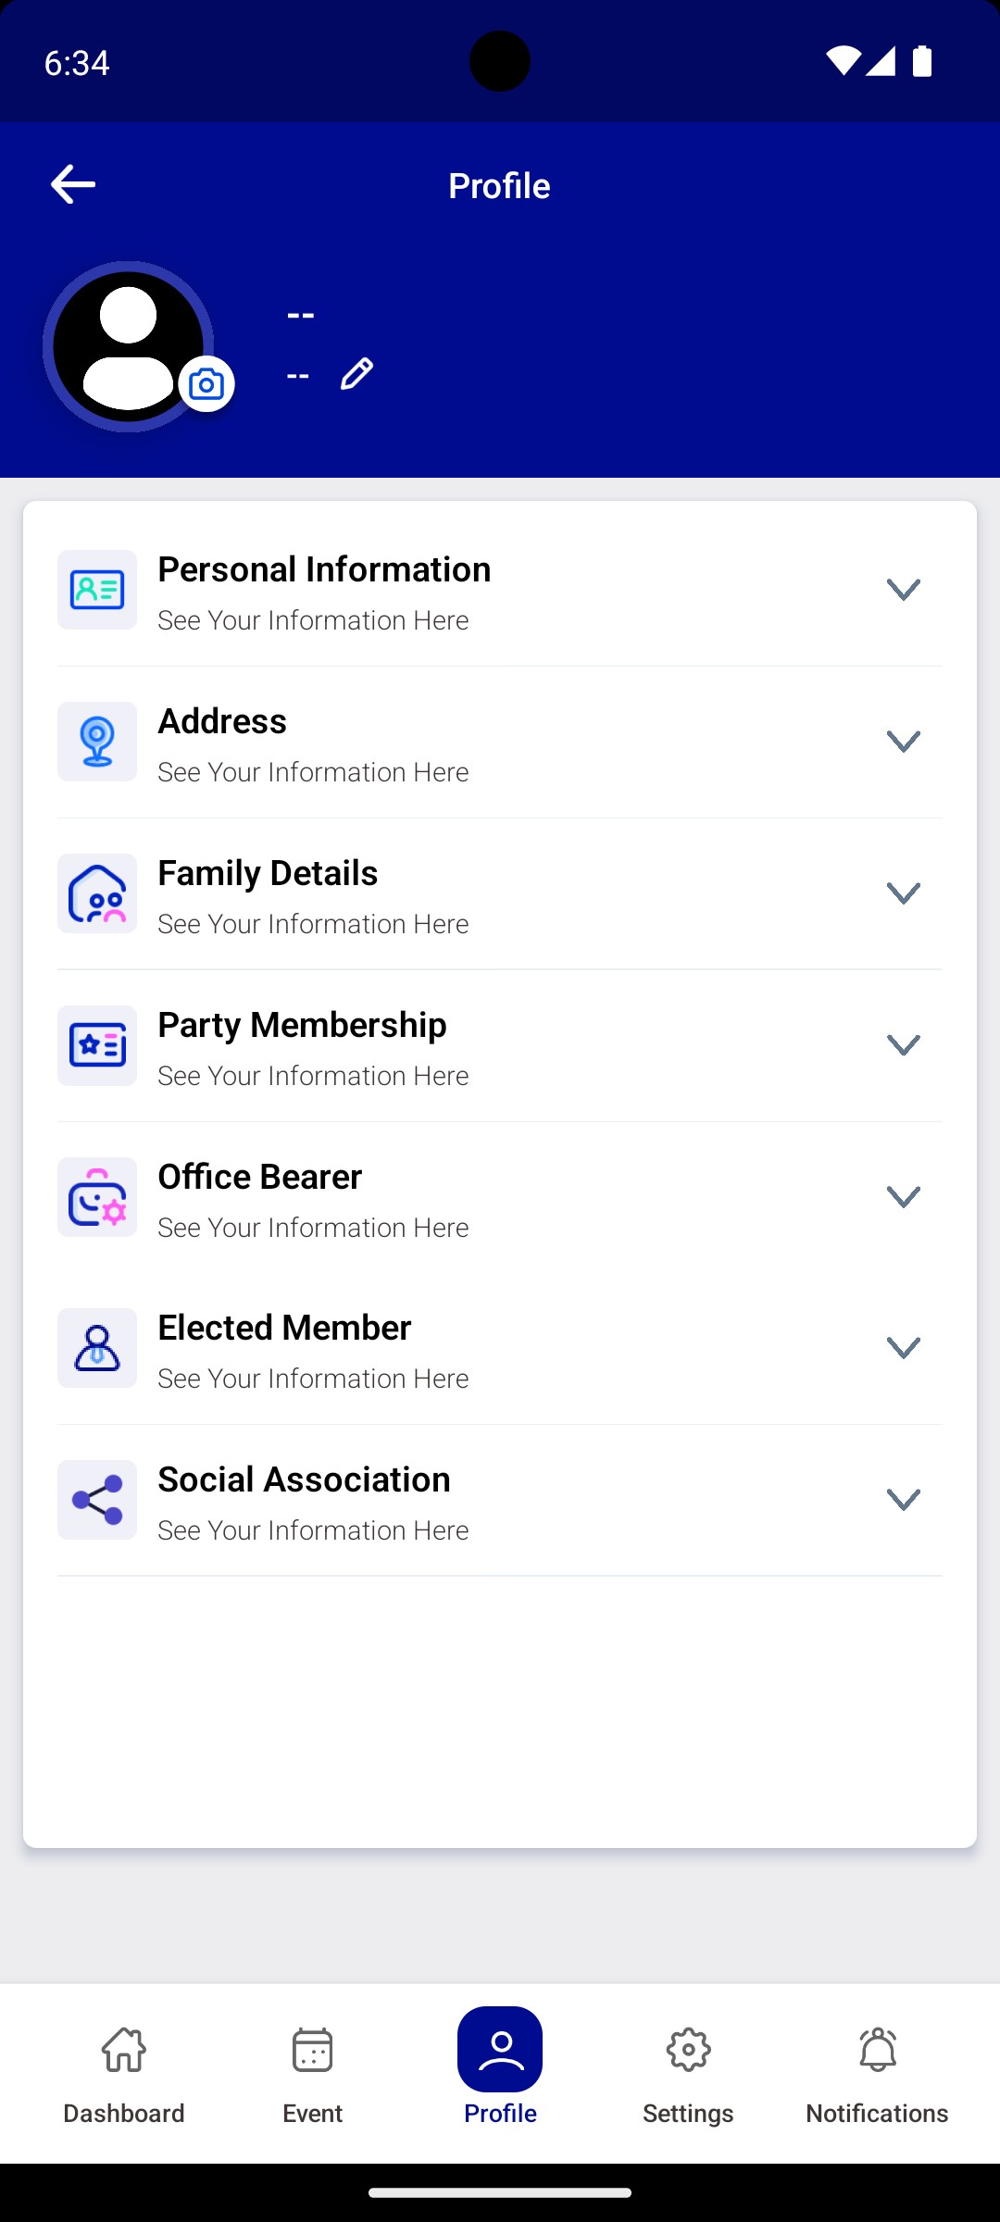
Task: Tap the camera icon on profile photo
Action: point(206,384)
